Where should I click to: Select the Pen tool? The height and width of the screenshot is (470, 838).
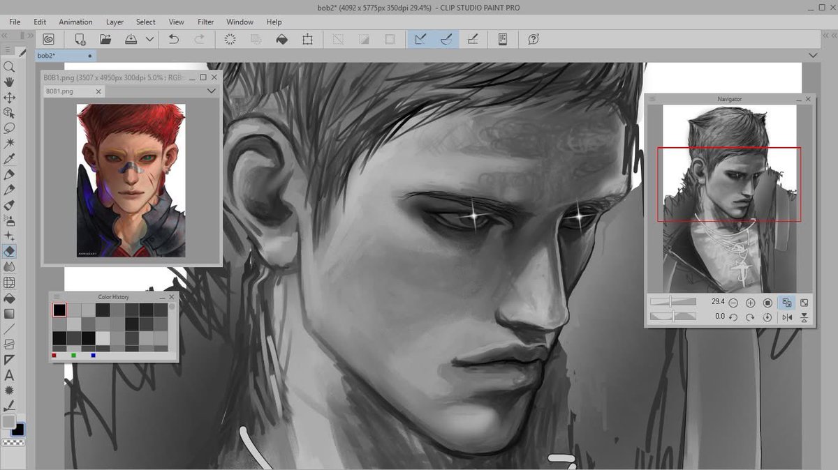[9, 174]
